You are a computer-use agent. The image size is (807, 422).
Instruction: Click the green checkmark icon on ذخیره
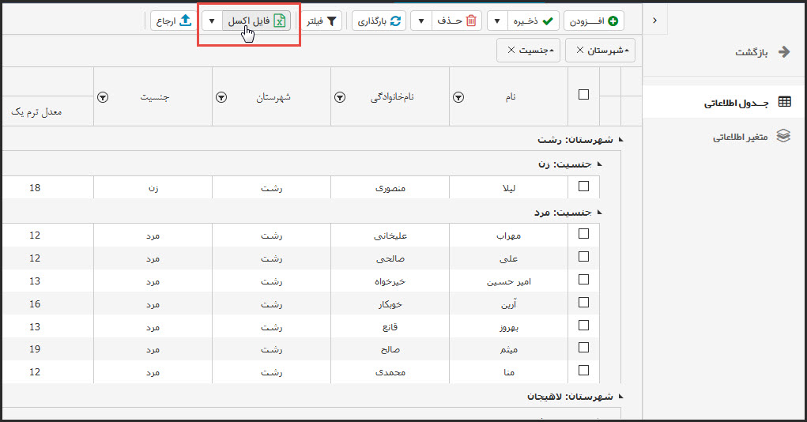pyautogui.click(x=548, y=21)
